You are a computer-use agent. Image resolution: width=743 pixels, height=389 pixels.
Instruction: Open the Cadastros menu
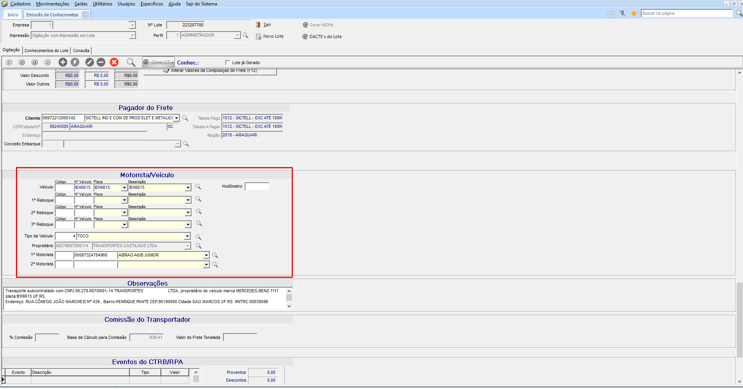[21, 4]
